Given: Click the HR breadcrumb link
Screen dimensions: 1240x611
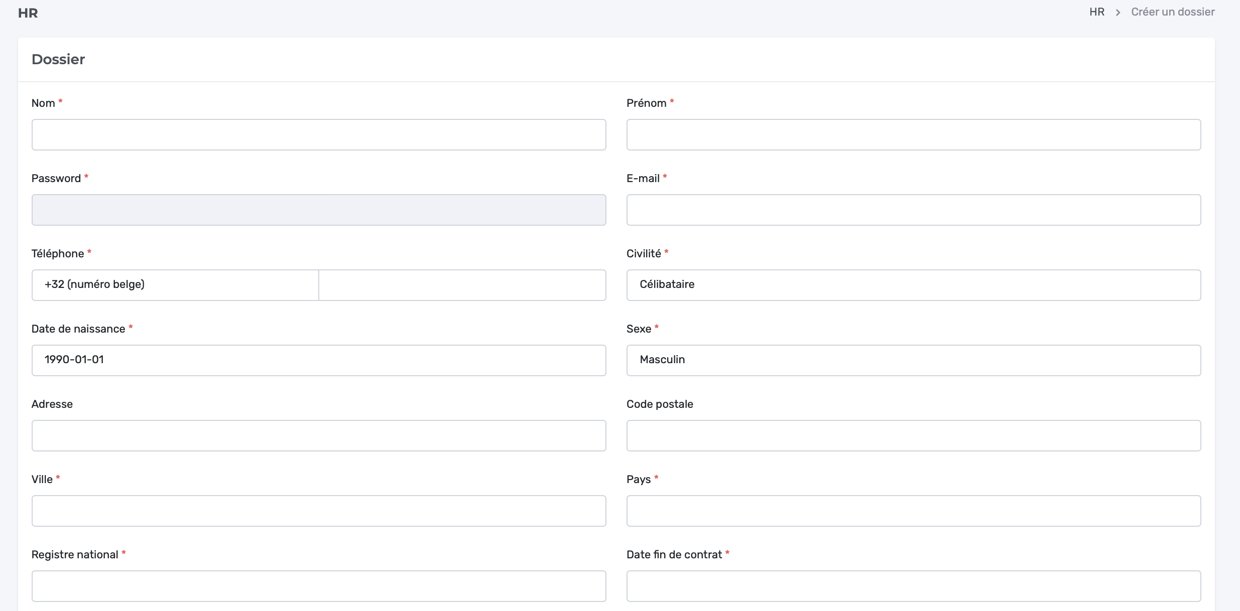Looking at the screenshot, I should (x=1096, y=12).
